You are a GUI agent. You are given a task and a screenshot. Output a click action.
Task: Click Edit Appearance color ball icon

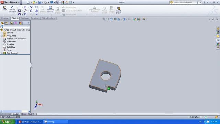coord(134,19)
